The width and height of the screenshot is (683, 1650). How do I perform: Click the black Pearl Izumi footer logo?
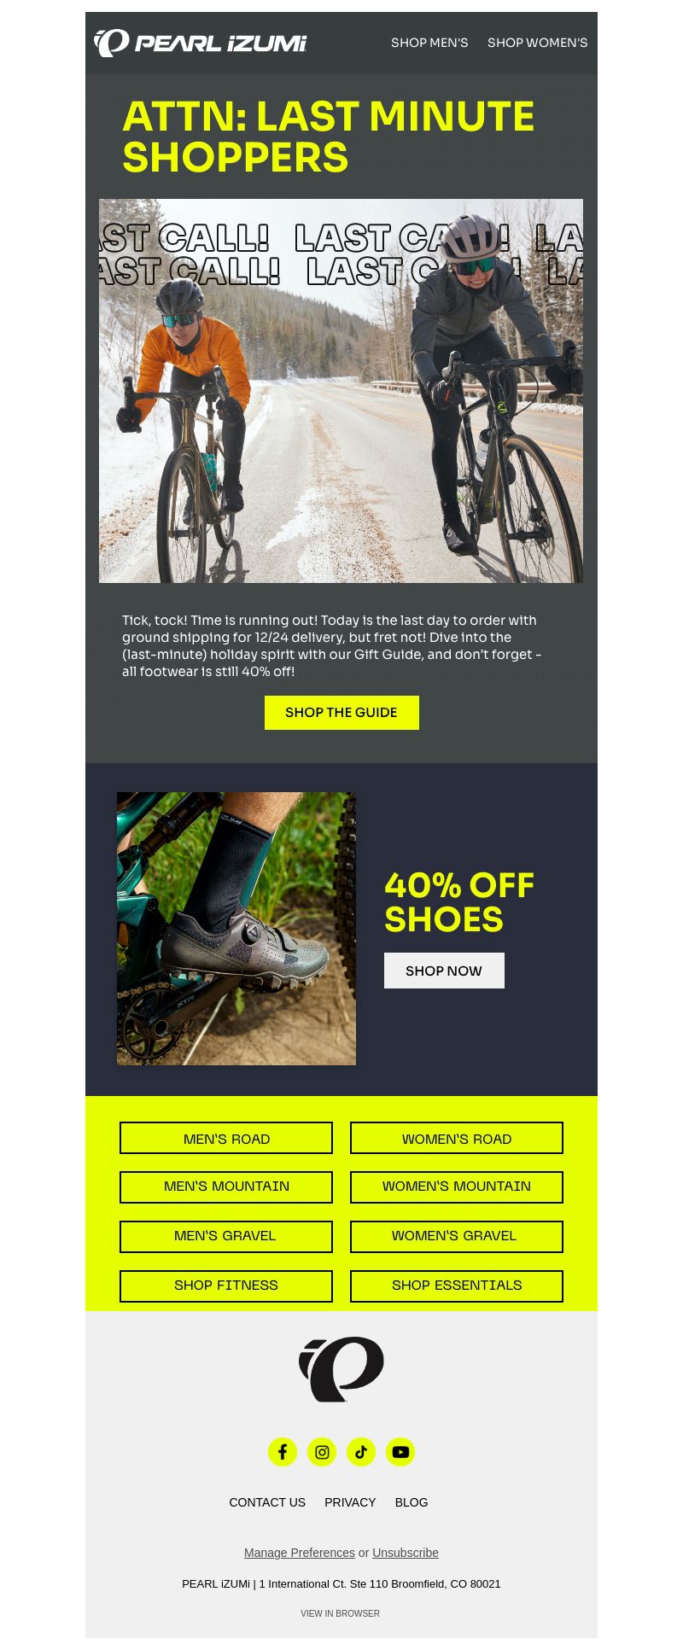(x=341, y=1369)
